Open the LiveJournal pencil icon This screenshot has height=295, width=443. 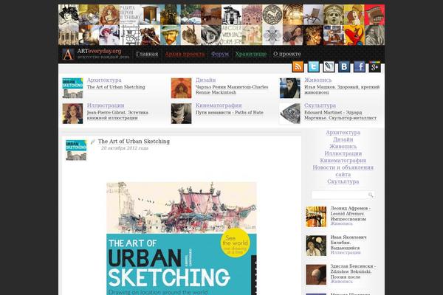329,66
